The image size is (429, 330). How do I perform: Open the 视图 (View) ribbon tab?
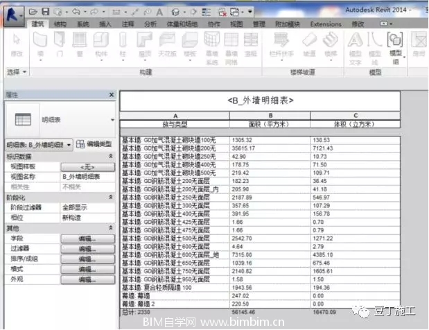[236, 24]
